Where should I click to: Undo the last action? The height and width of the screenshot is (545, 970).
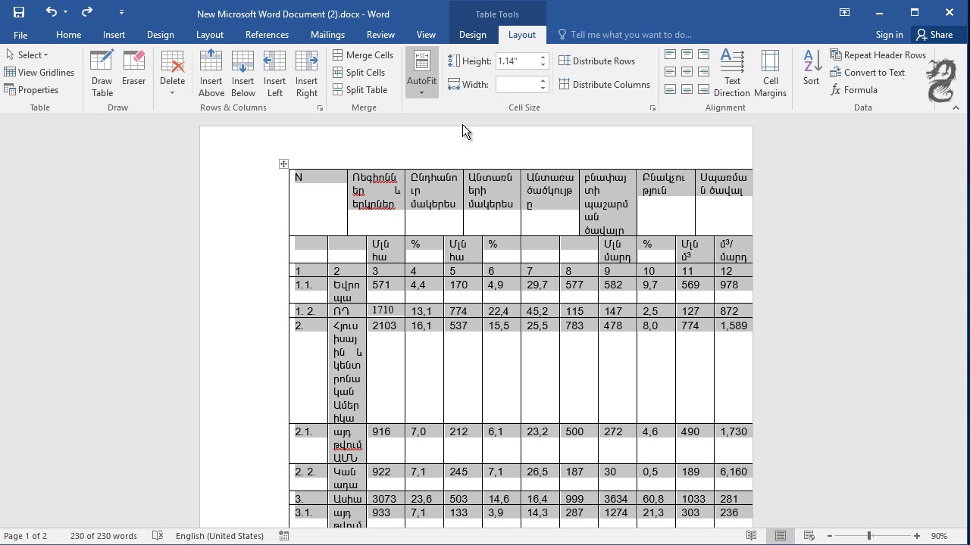click(x=52, y=12)
